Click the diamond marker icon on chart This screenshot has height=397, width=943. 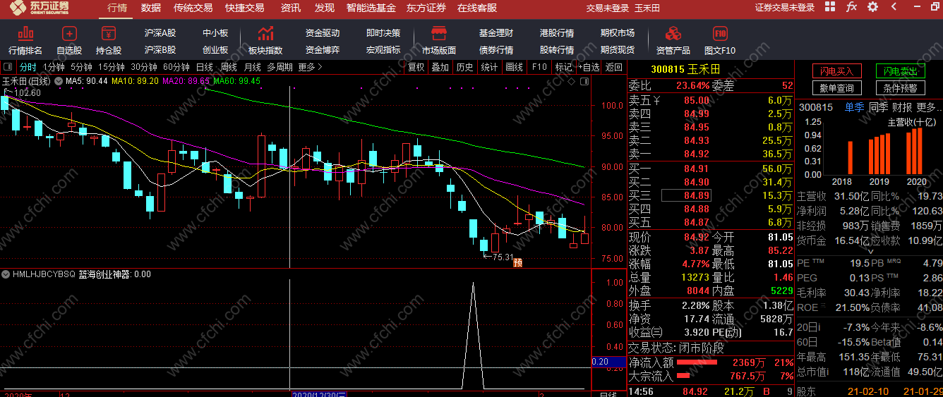pyautogui.click(x=572, y=81)
